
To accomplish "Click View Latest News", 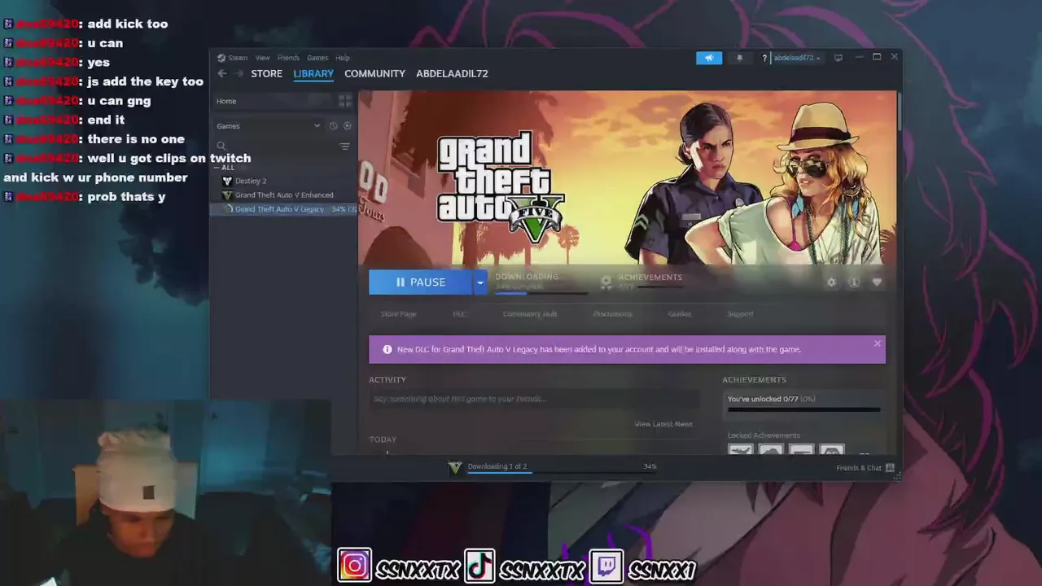I will point(663,424).
